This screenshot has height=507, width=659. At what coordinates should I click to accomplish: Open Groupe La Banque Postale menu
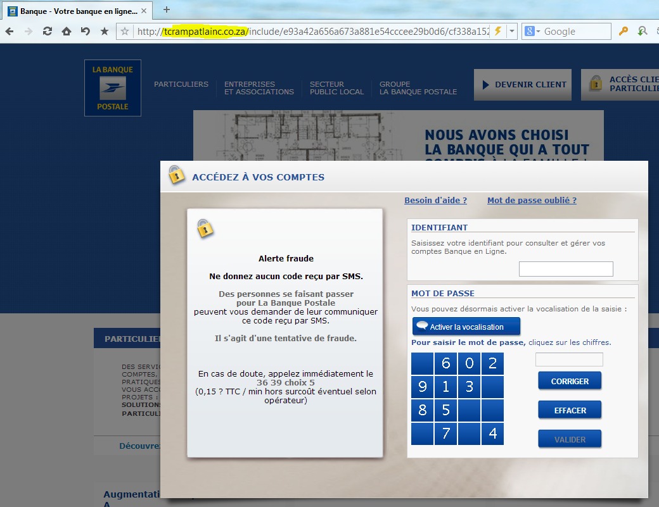[x=418, y=88]
